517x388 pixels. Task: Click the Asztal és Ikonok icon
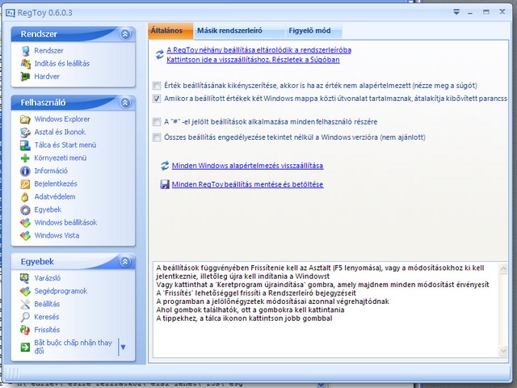(25, 132)
